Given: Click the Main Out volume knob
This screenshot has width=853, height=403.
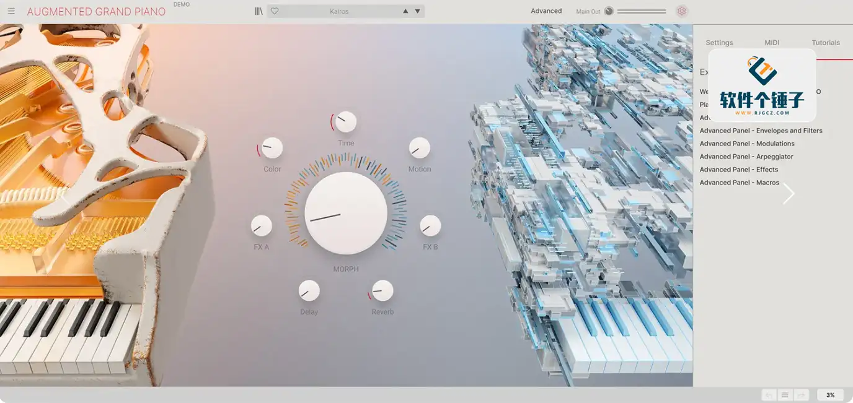Looking at the screenshot, I should [609, 11].
